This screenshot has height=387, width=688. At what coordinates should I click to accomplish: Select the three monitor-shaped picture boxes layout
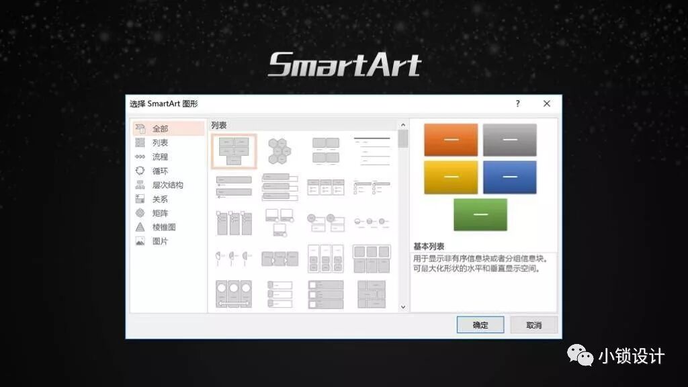tap(279, 222)
